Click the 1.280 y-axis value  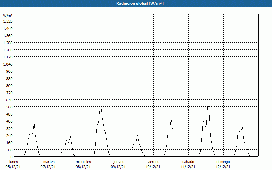coord(8,43)
